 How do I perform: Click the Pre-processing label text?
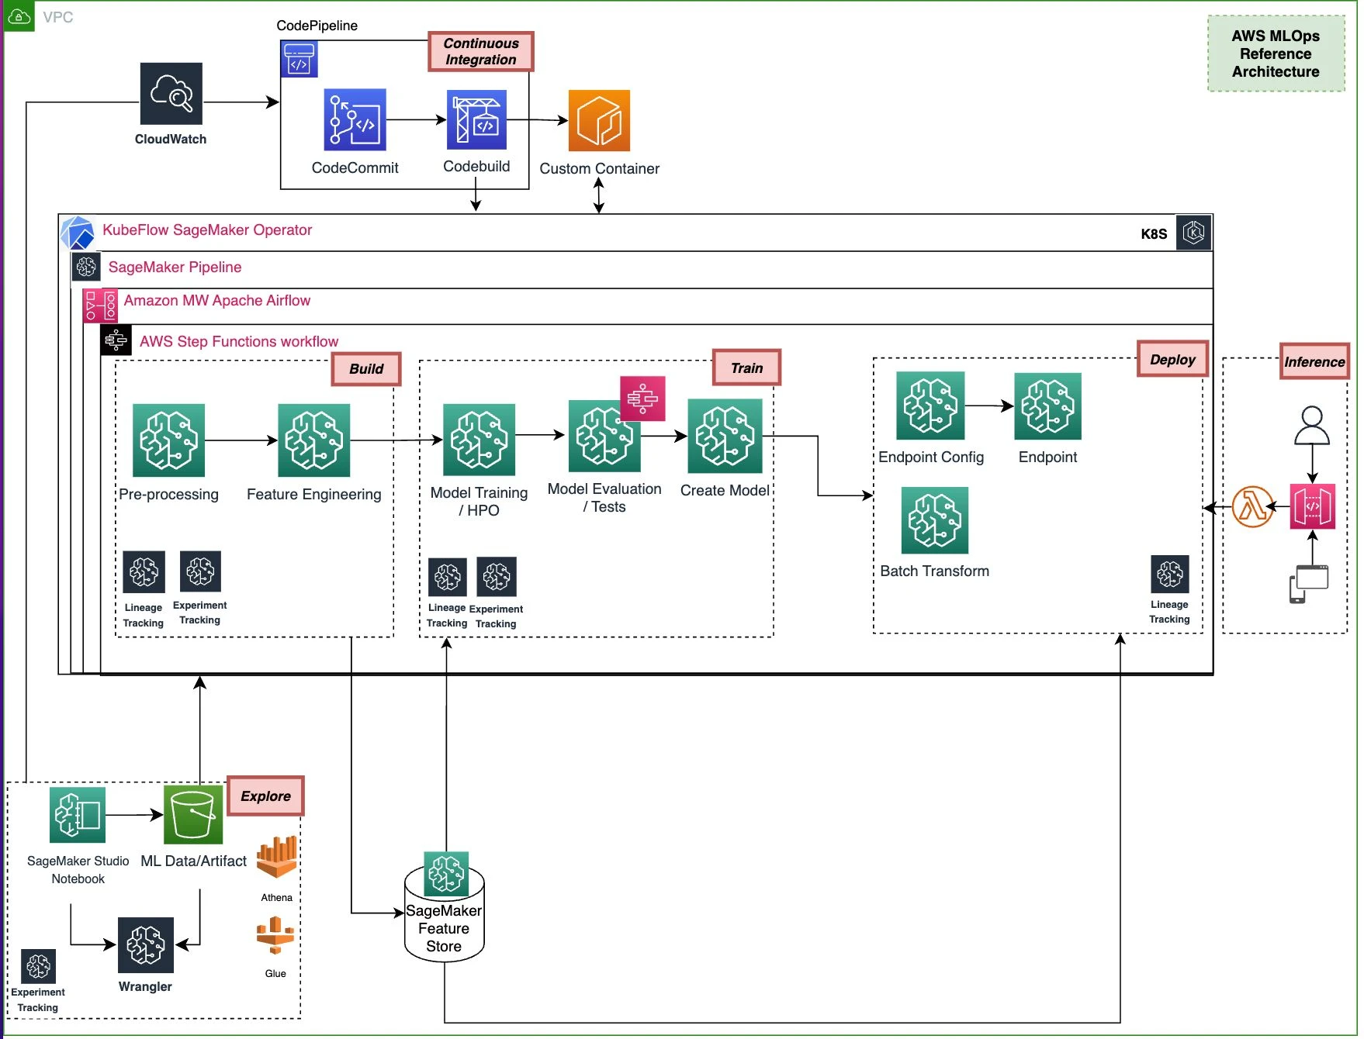click(169, 494)
